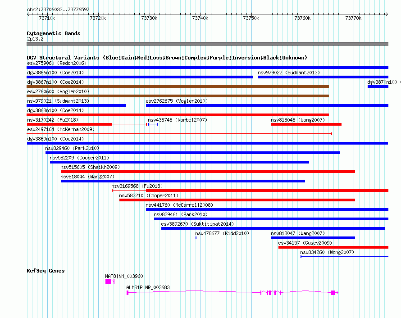This screenshot has height=318, width=401.
Task: Open the nsv979022 (Sudmant2013) variant label
Action: (x=289, y=73)
